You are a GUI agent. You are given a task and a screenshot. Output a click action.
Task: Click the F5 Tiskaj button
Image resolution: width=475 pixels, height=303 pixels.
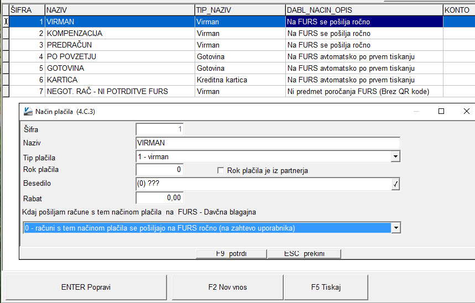tap(326, 288)
